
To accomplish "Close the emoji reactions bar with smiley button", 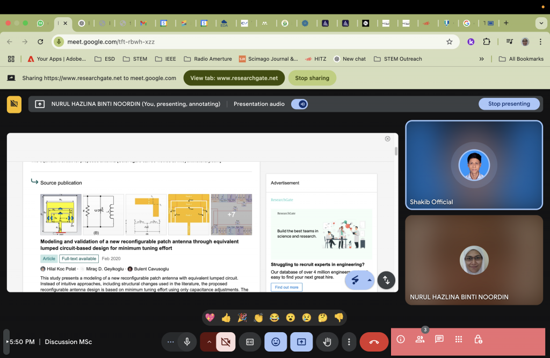I will (x=276, y=342).
